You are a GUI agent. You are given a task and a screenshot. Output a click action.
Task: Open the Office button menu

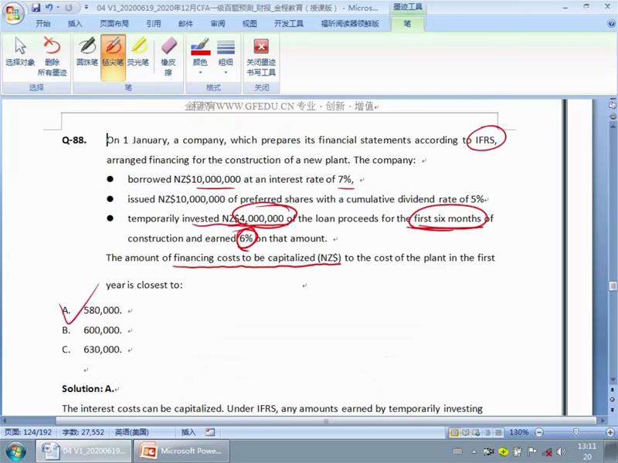[13, 11]
